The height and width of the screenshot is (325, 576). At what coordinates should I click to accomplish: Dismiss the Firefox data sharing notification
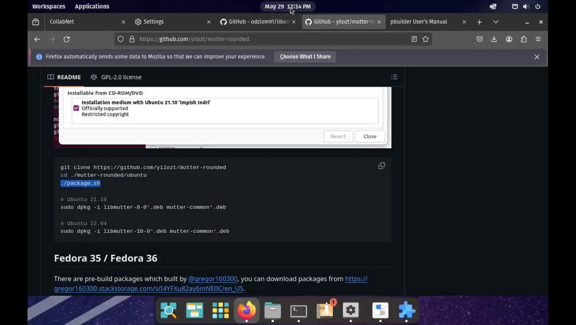(537, 57)
